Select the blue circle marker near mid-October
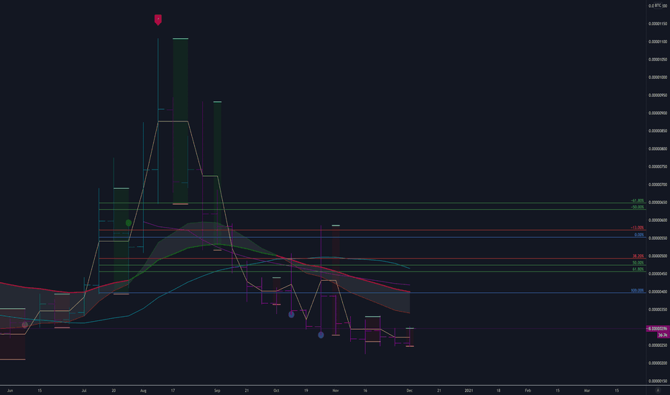This screenshot has height=395, width=670. tap(291, 315)
